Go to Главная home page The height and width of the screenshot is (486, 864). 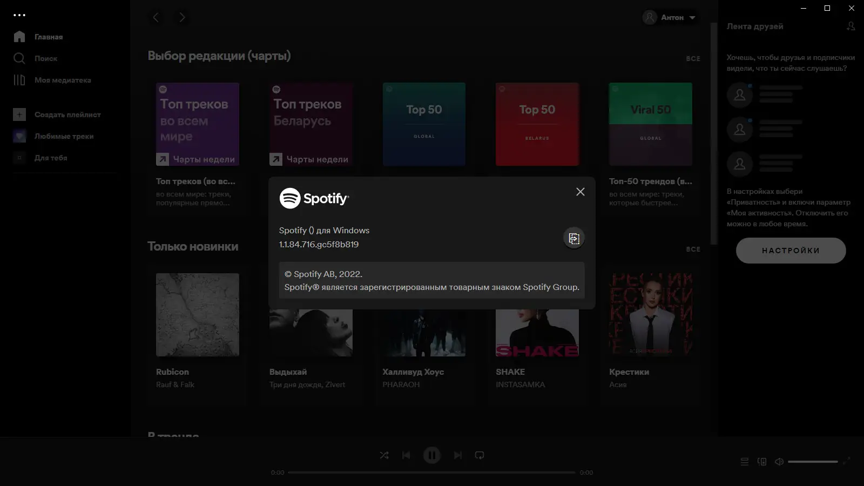pyautogui.click(x=49, y=37)
